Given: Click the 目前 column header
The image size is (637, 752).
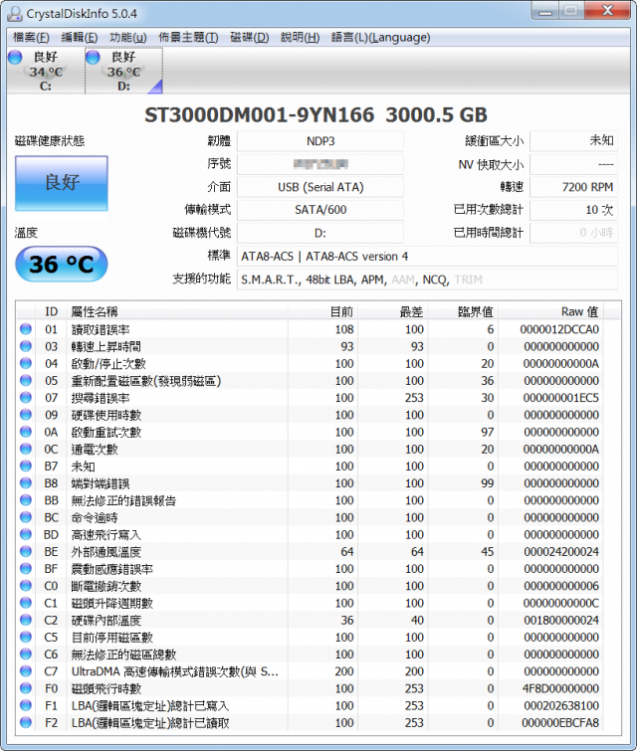Looking at the screenshot, I should (322, 311).
